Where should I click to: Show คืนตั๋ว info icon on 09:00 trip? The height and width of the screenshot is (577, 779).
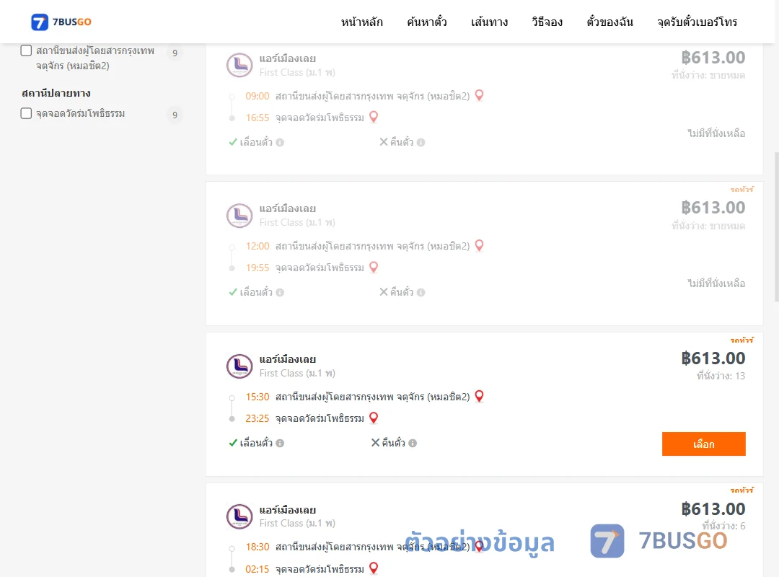point(421,143)
